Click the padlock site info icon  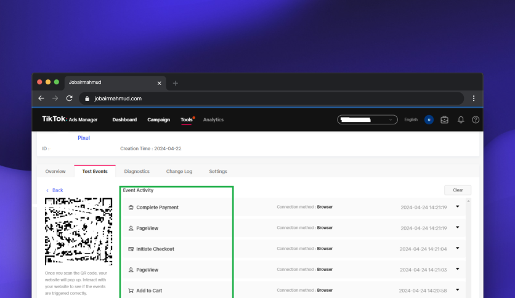tap(87, 99)
